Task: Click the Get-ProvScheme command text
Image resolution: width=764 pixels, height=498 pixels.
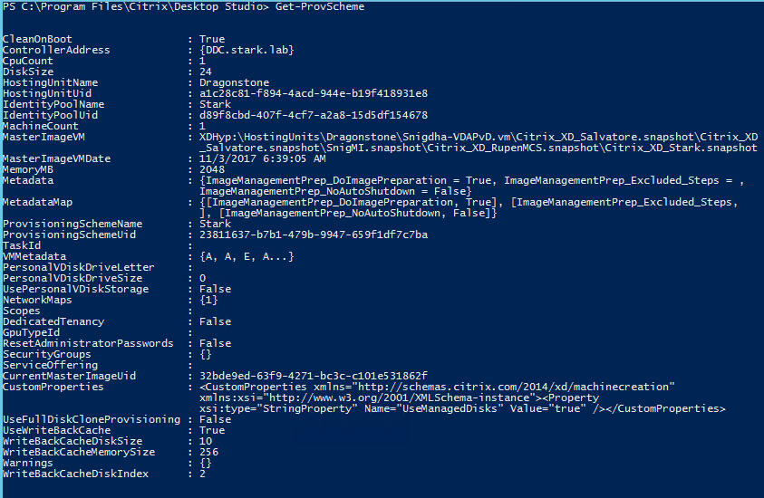Action: [320, 7]
